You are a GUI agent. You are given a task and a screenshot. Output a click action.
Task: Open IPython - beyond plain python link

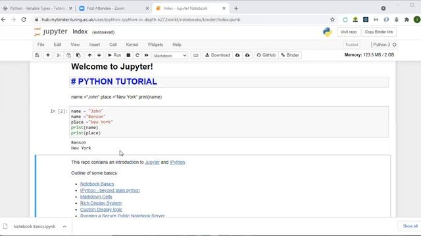tap(110, 190)
